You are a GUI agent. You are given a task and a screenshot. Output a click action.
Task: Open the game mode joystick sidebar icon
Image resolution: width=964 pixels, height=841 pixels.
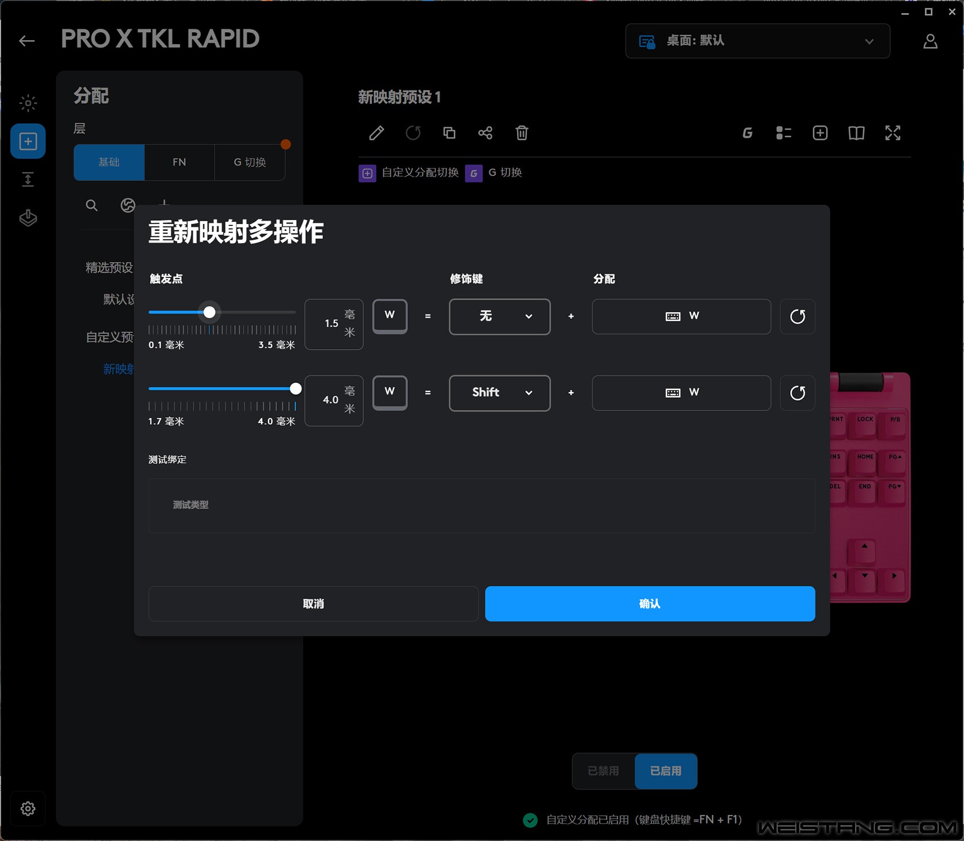coord(28,218)
